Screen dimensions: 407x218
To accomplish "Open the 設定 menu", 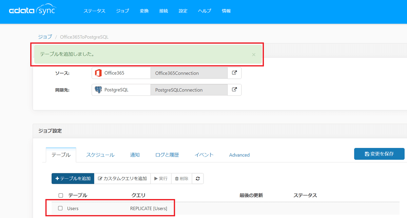I will [x=183, y=11].
